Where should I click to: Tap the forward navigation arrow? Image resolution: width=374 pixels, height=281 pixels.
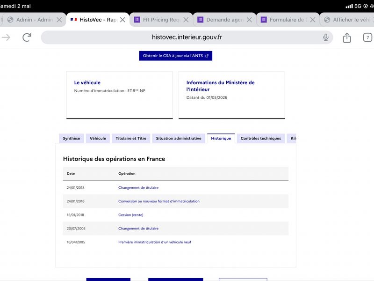click(x=6, y=37)
